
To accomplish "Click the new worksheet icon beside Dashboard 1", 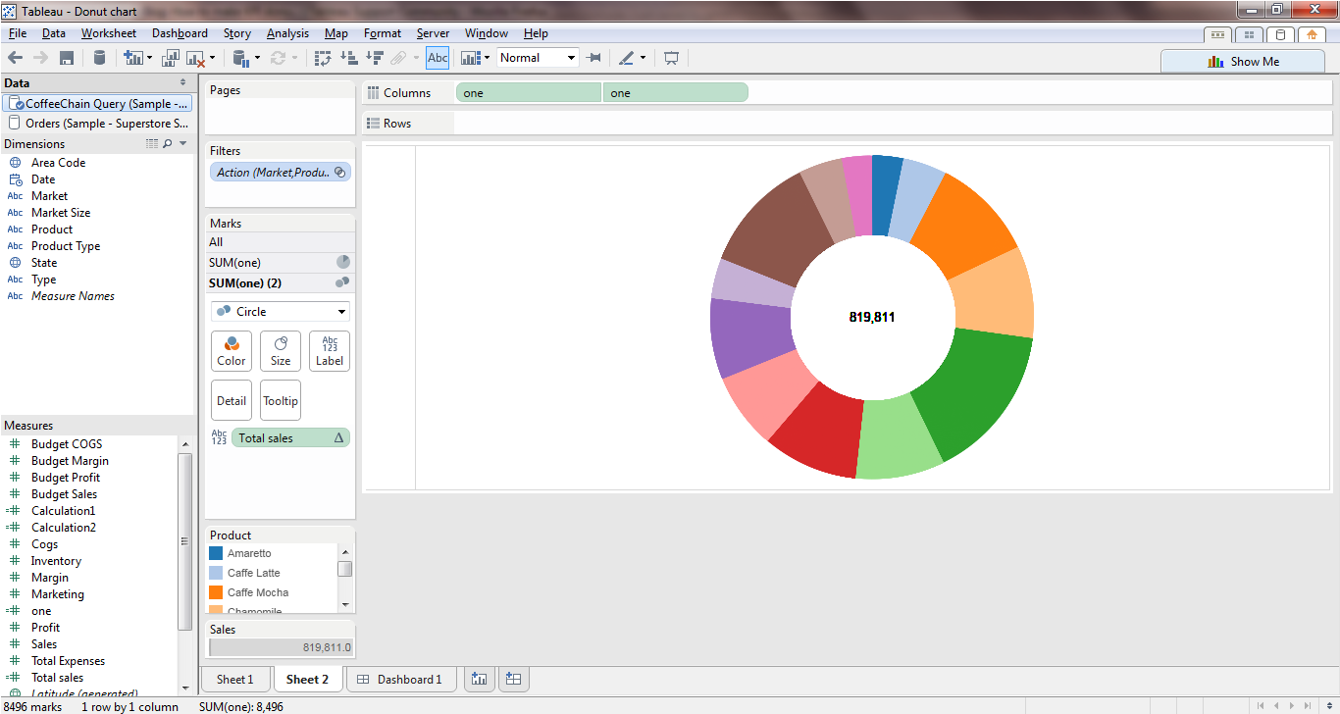I will click(479, 679).
